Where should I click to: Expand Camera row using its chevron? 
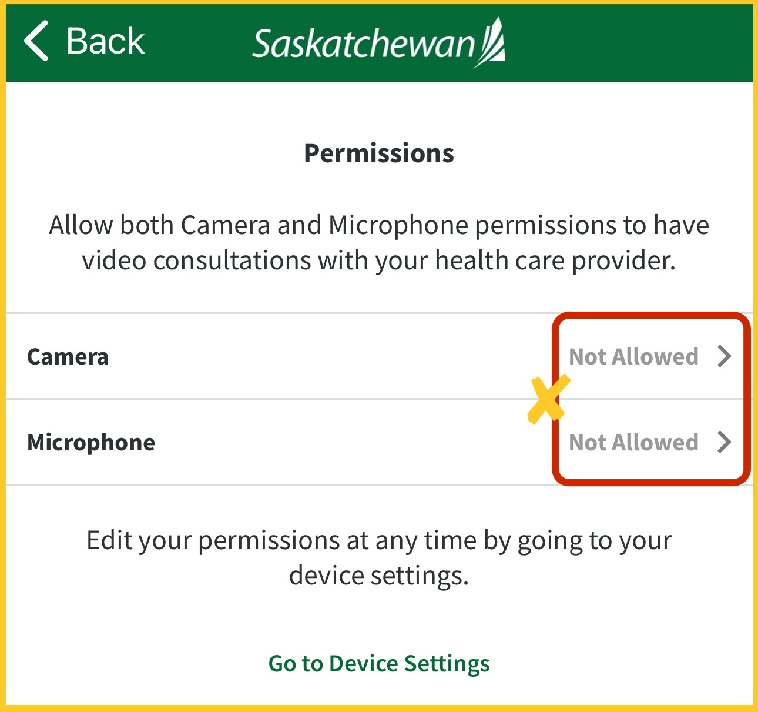pos(724,356)
